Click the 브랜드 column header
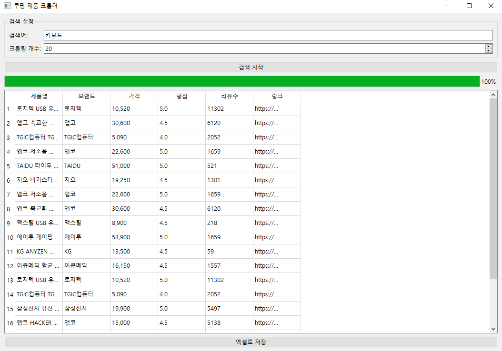 tap(86, 96)
